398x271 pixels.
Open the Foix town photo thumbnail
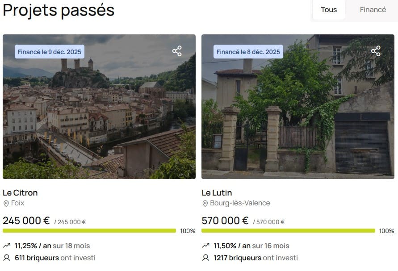pyautogui.click(x=99, y=116)
